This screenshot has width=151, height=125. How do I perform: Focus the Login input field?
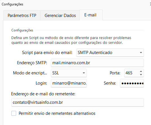(x=69, y=83)
